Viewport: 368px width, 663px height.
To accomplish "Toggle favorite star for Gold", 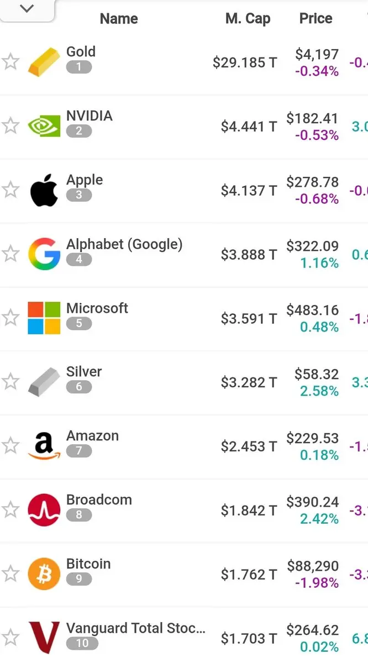I will pos(10,62).
